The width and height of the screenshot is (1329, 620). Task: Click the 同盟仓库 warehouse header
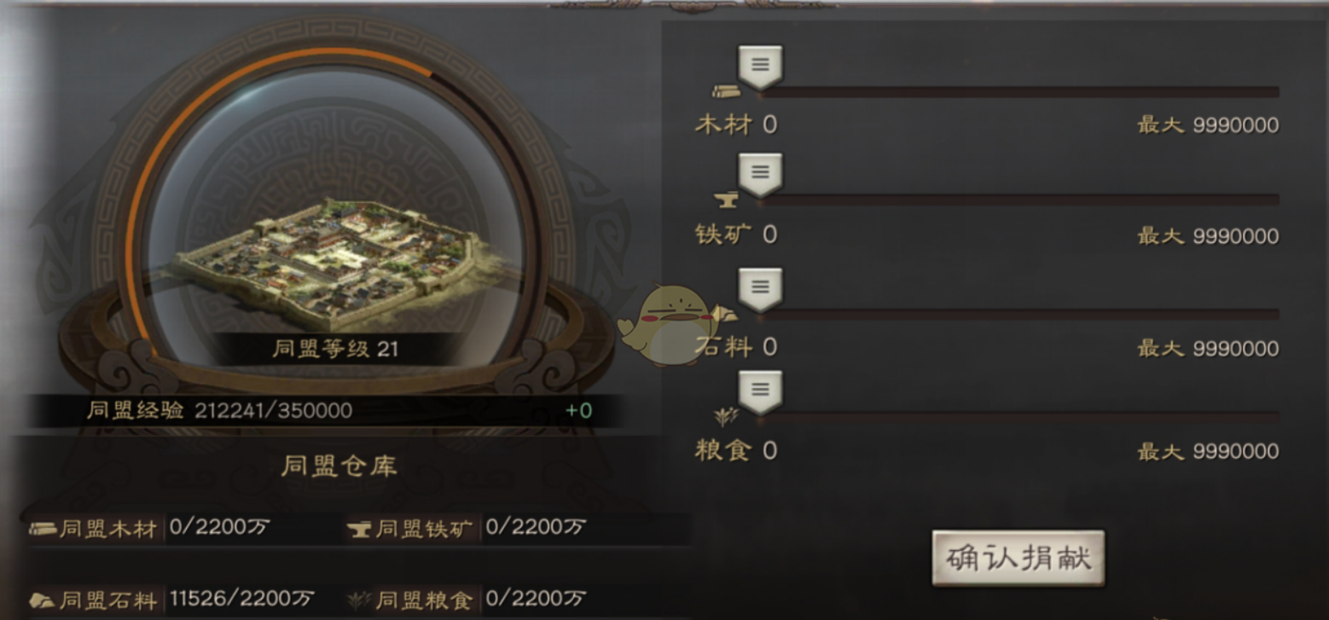339,466
